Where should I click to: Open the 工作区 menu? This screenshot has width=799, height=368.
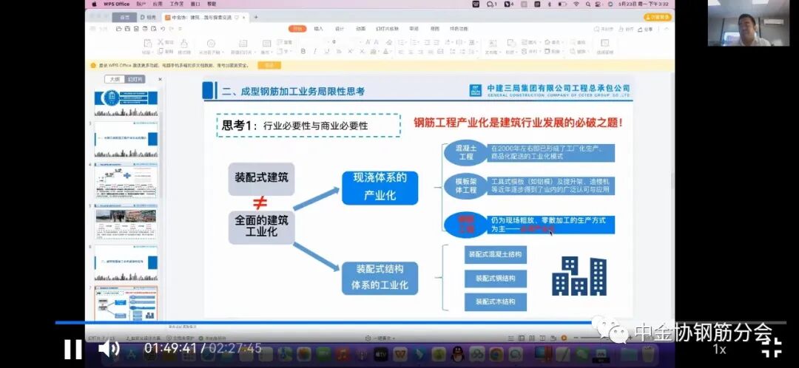[178, 4]
